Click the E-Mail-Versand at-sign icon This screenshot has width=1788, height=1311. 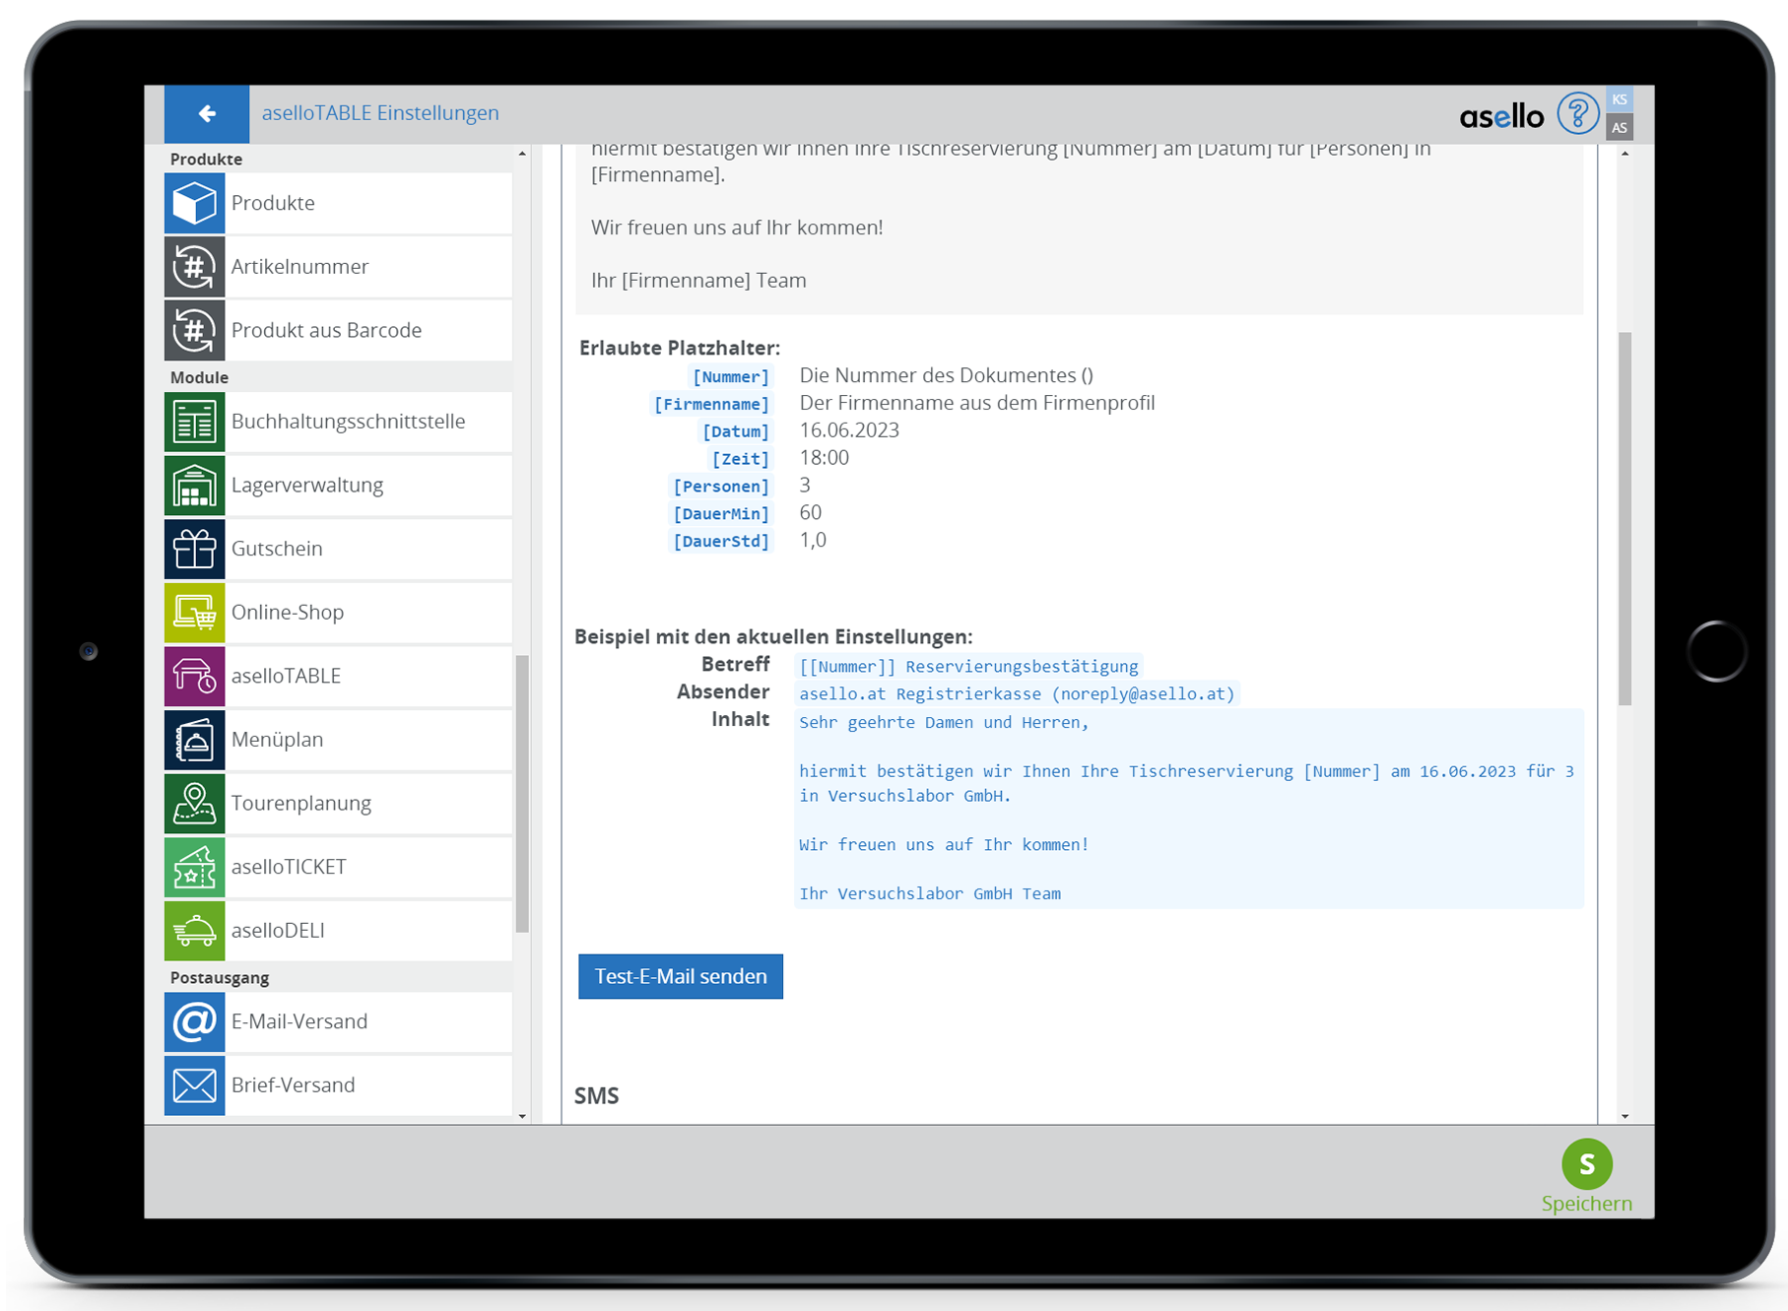[194, 1022]
